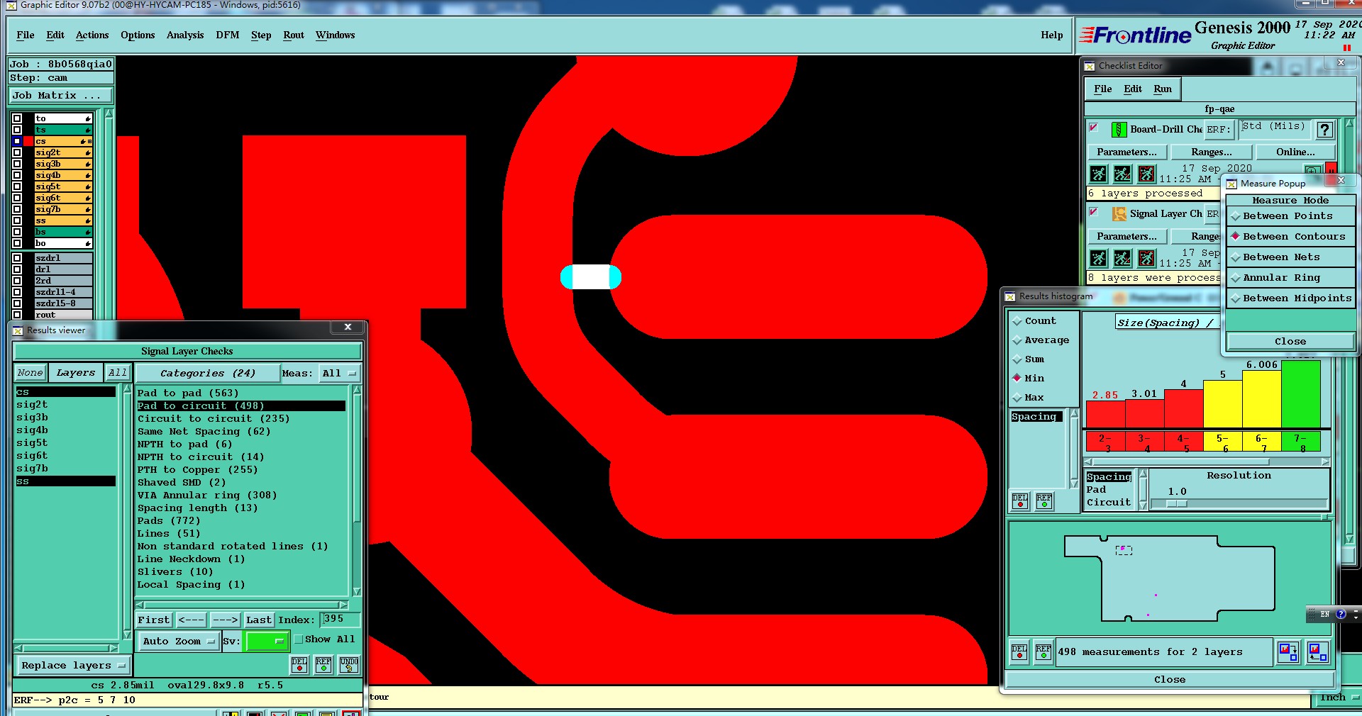Image resolution: width=1362 pixels, height=716 pixels.
Task: Open Replace layers dropdown
Action: click(72, 666)
